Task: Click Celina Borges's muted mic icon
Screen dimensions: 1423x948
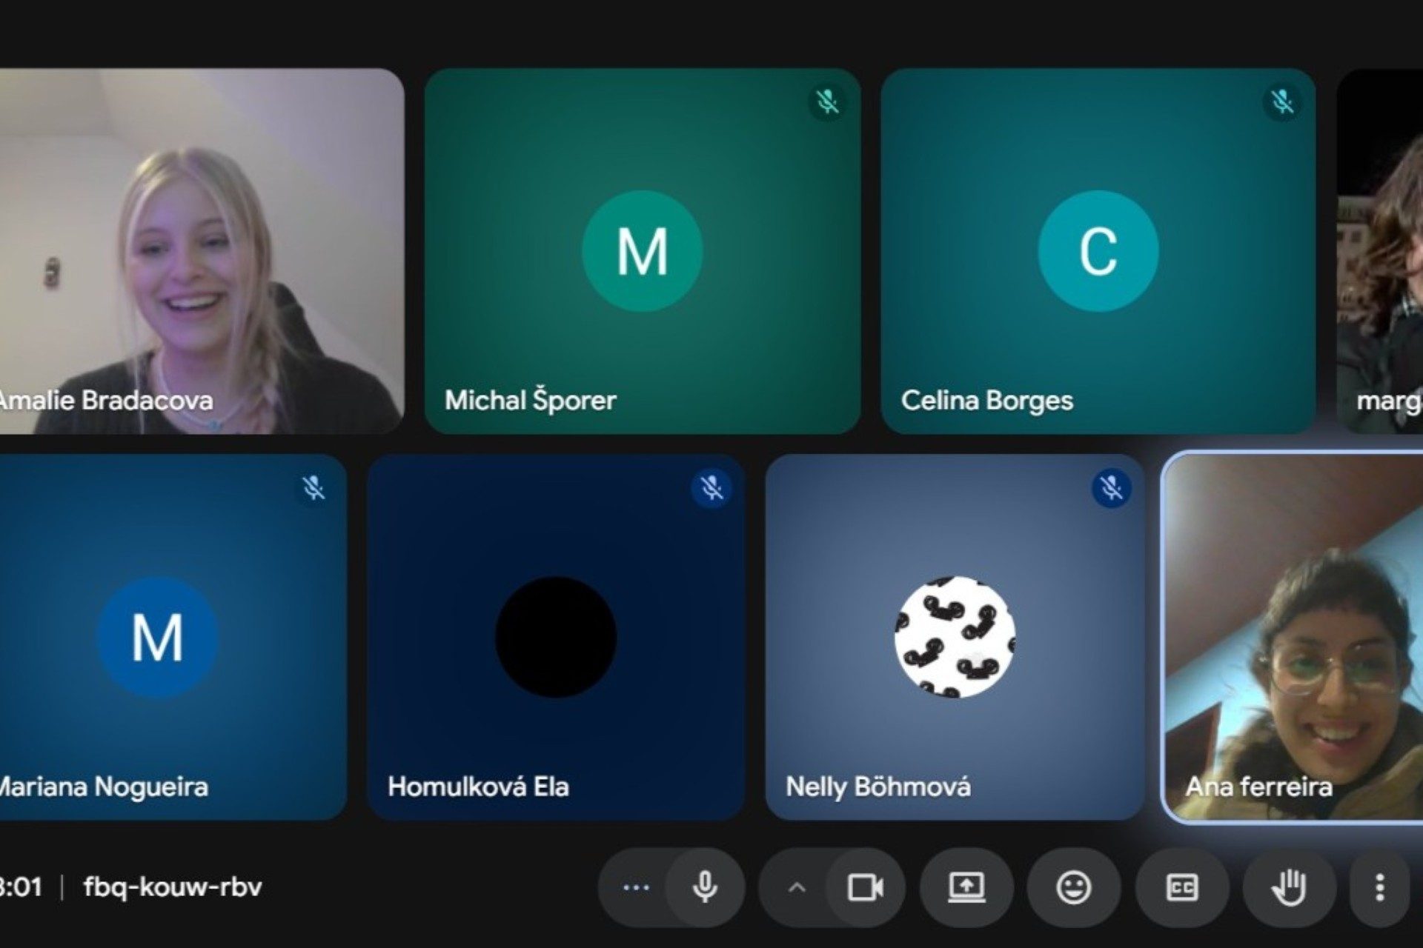Action: (1282, 102)
